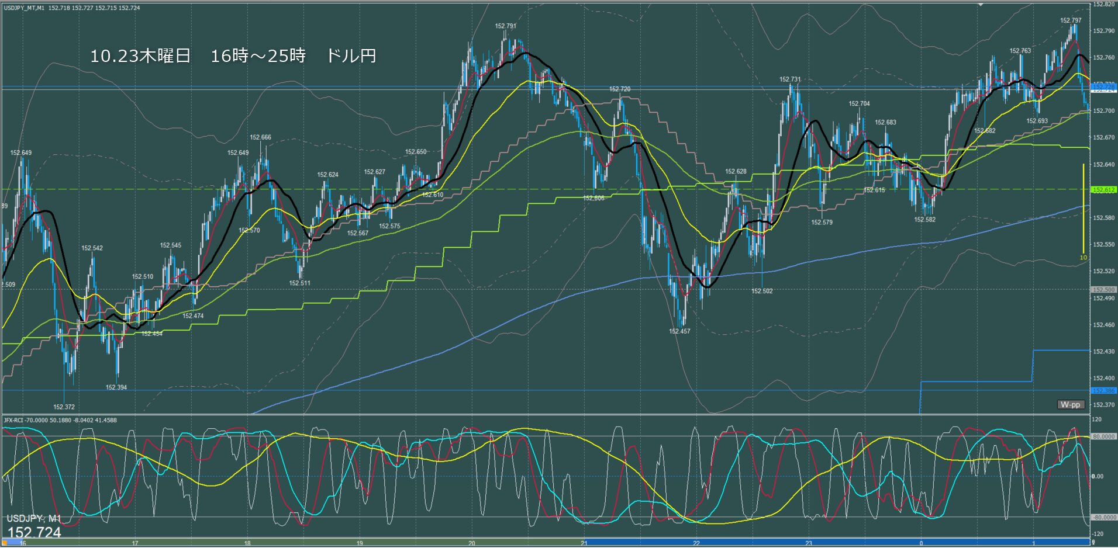Click the blue 152.728 price tag

point(1103,86)
